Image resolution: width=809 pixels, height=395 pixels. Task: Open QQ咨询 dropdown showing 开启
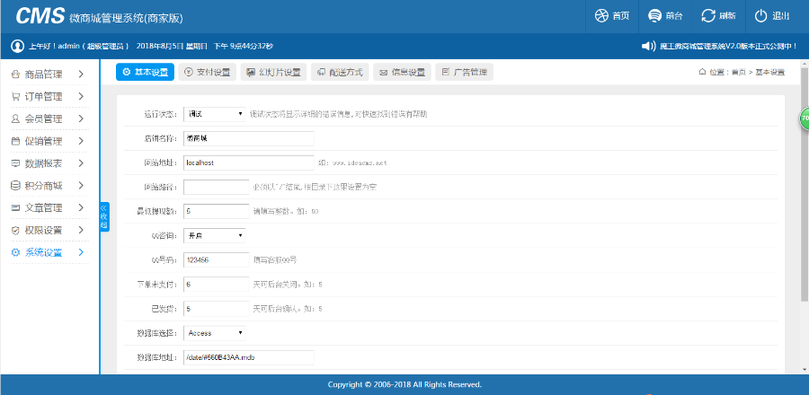click(215, 235)
